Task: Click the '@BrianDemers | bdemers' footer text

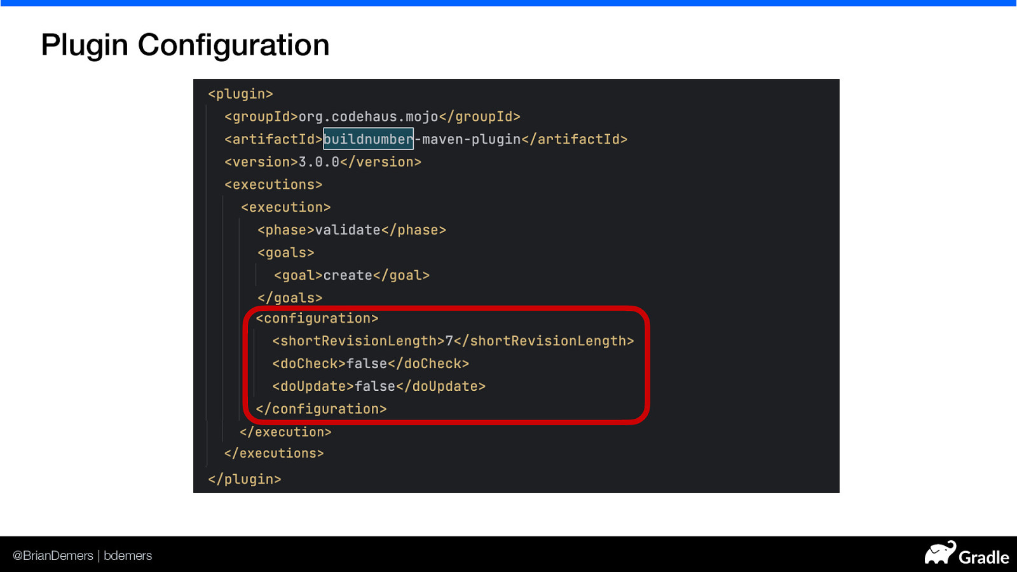Action: 83,555
